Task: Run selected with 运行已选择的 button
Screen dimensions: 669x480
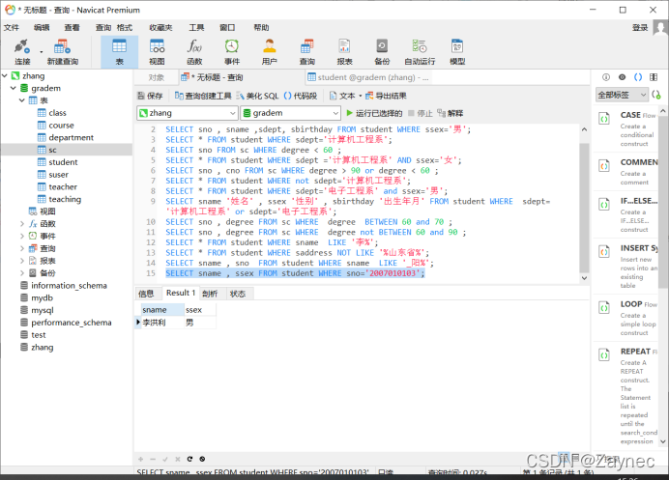Action: click(x=374, y=113)
